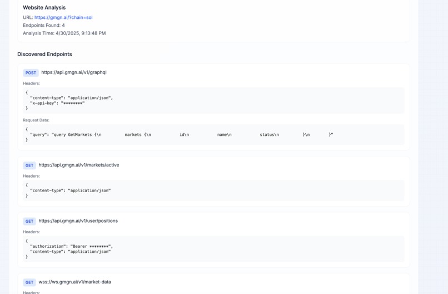The image size is (448, 294).
Task: Select the wss market-data endpoint URL
Action: tap(74, 282)
